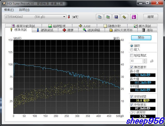
Task: Switch to the 額外測試 tab
Action: click(x=142, y=26)
